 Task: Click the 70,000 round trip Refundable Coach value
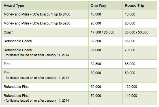click(x=130, y=50)
